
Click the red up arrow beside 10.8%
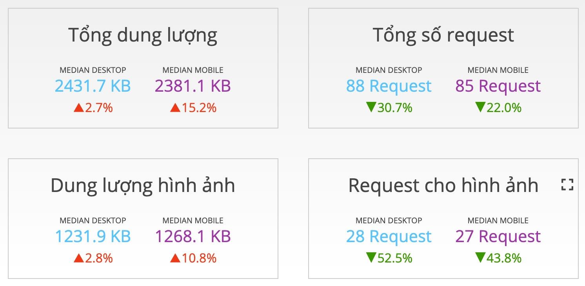tap(175, 258)
